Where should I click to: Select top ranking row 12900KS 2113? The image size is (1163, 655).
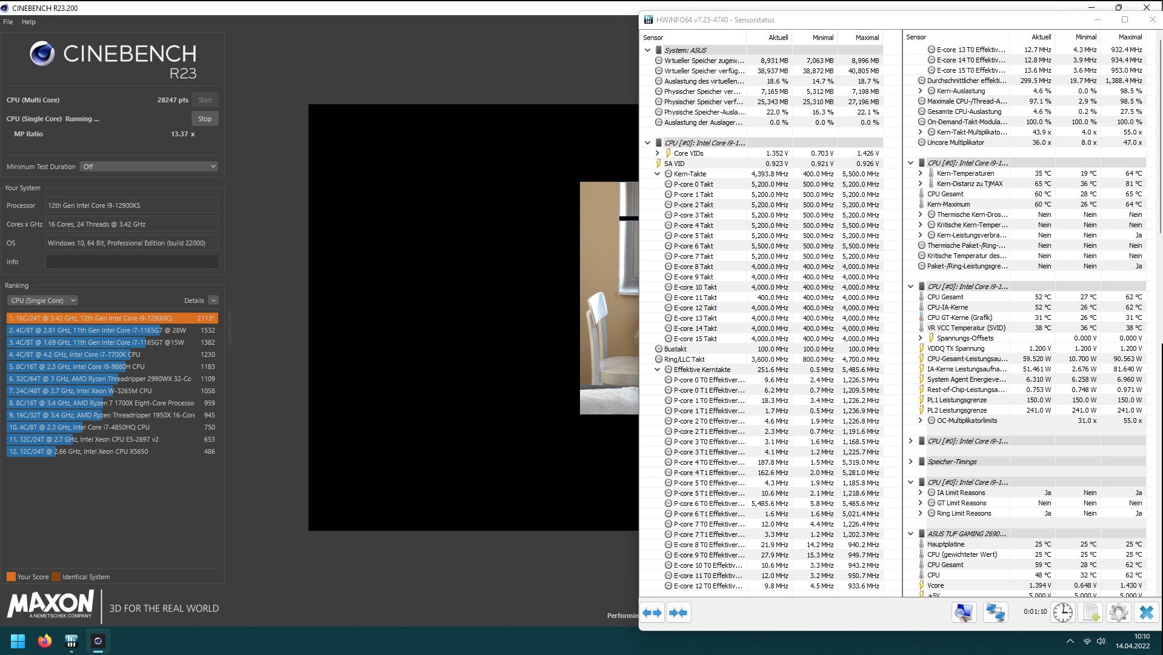(x=112, y=318)
